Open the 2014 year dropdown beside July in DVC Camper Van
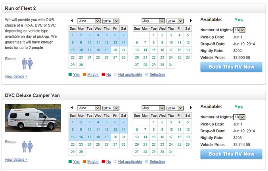 tap(175, 108)
